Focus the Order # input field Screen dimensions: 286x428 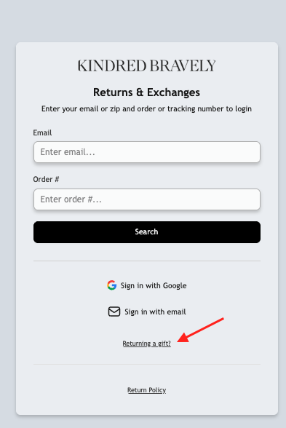[x=147, y=199]
